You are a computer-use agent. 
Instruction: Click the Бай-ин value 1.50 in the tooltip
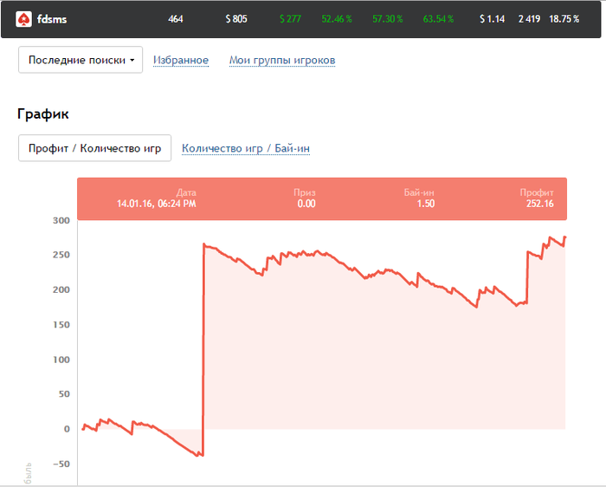(x=425, y=204)
